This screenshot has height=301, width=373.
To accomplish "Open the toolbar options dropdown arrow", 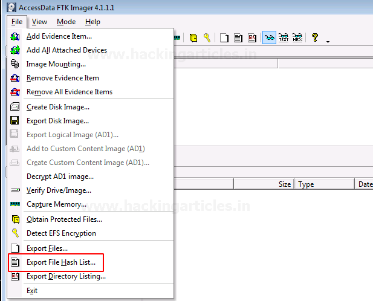I will tap(328, 42).
